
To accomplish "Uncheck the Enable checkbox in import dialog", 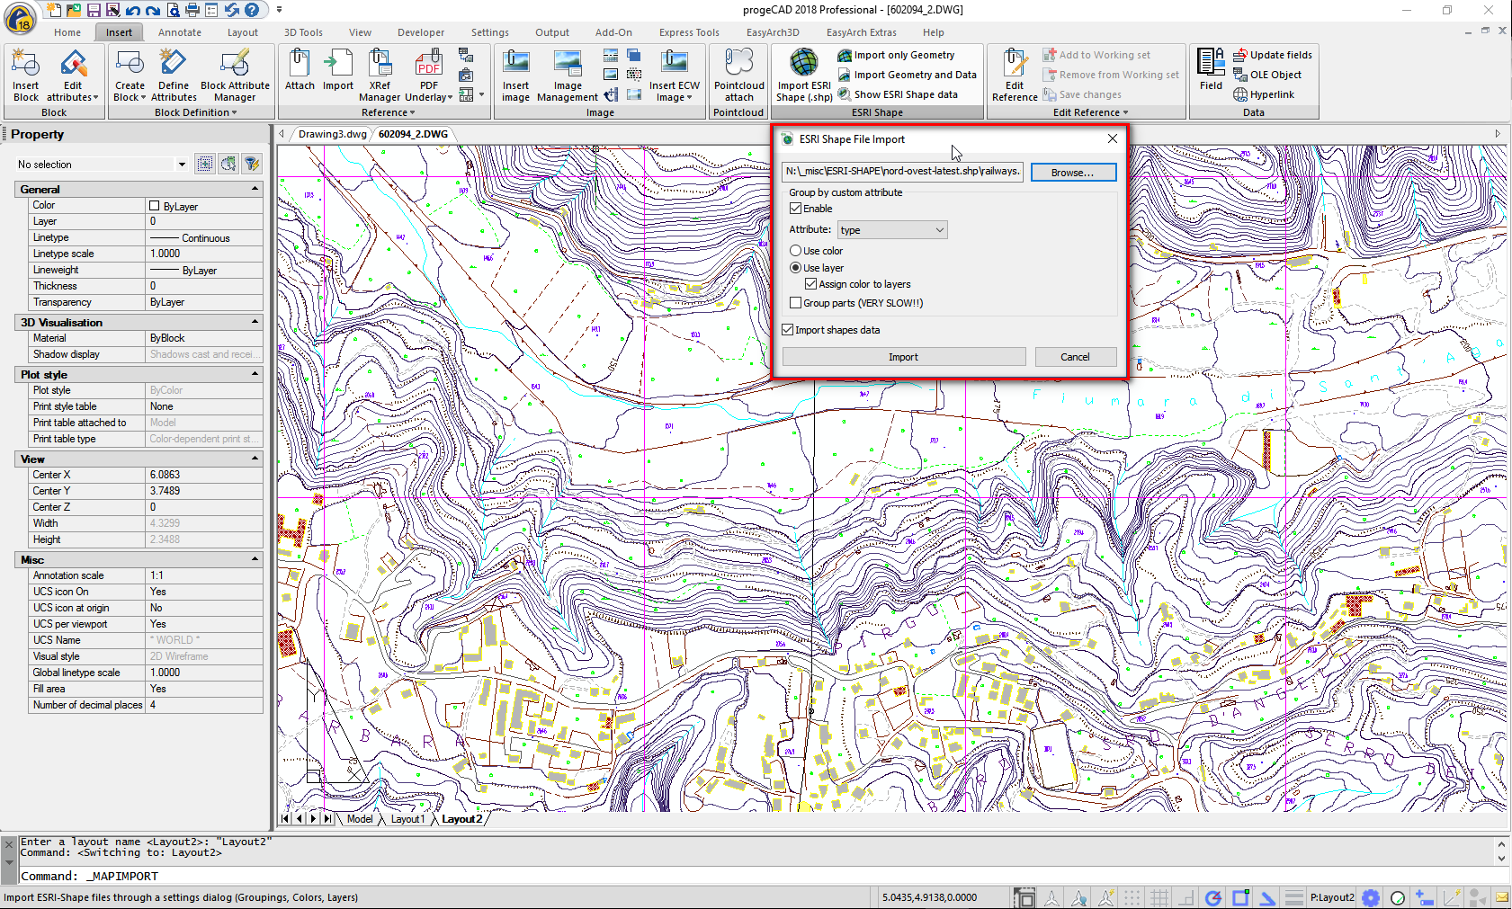I will 796,209.
